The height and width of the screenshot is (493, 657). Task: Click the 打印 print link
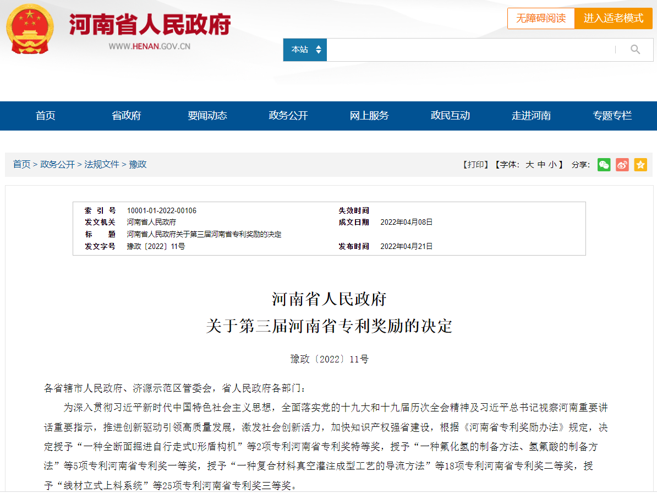coord(477,165)
